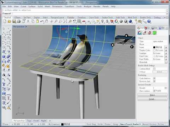Click the Layers icon in toolbar

point(112,21)
